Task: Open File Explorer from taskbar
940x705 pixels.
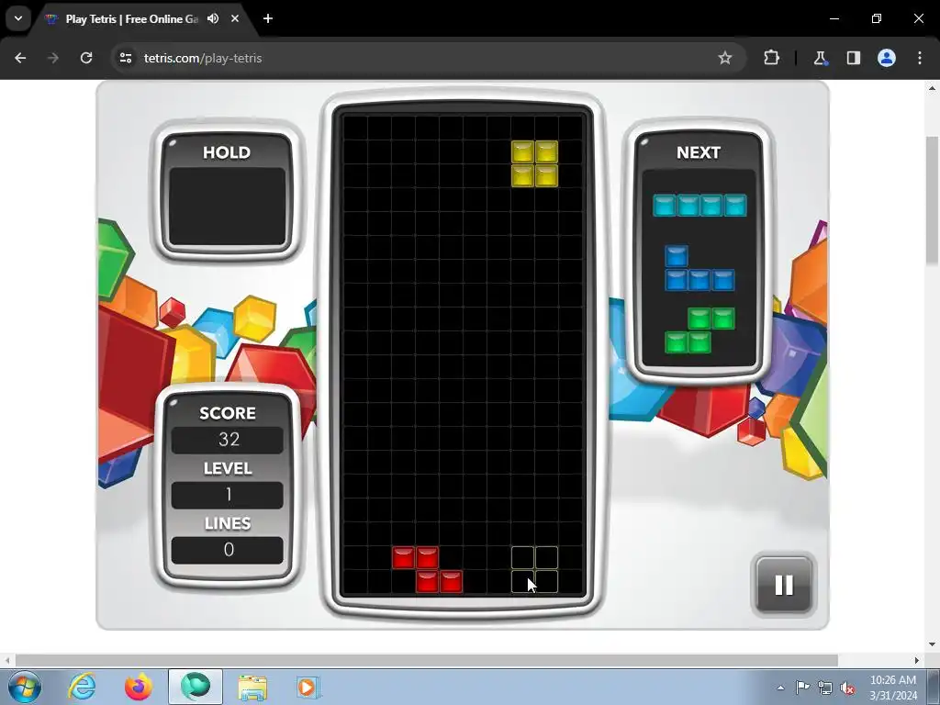Action: pyautogui.click(x=252, y=687)
